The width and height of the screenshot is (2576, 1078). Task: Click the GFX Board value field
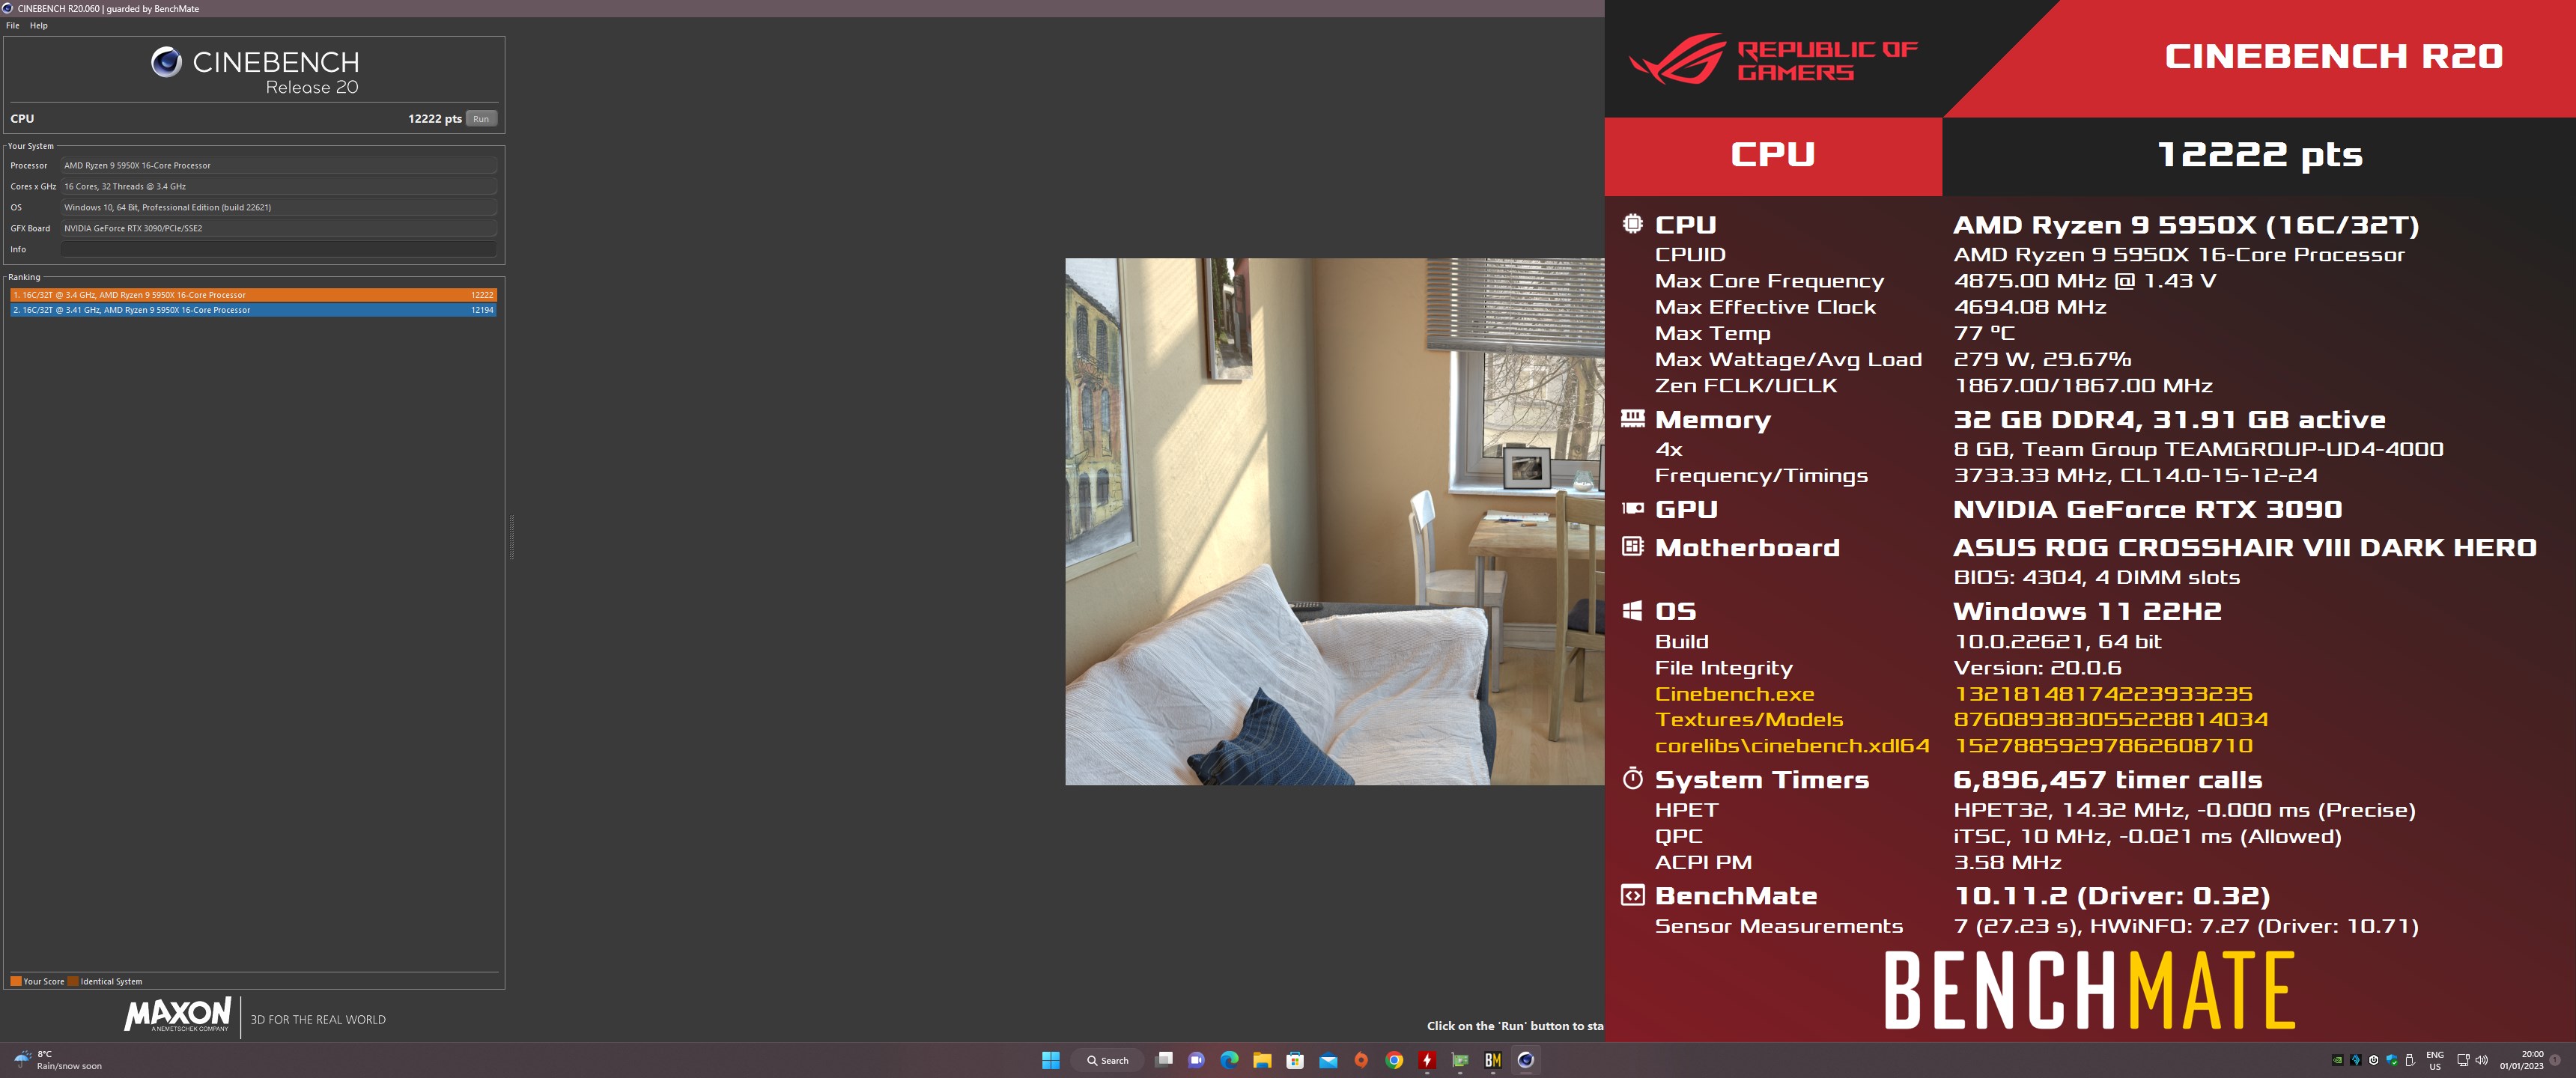pos(279,228)
